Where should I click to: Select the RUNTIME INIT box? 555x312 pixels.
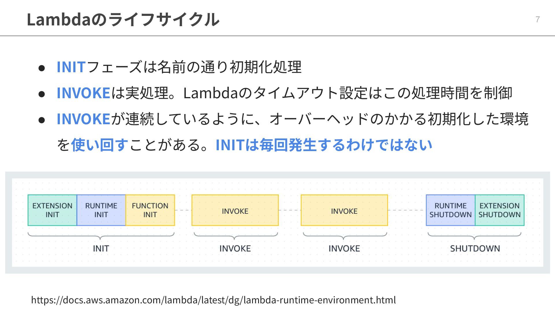pyautogui.click(x=101, y=210)
